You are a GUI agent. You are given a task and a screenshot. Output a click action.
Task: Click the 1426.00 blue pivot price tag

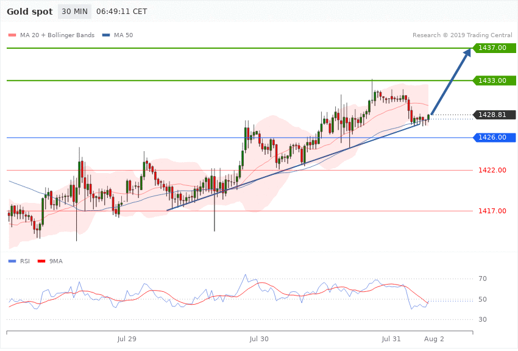pos(495,137)
